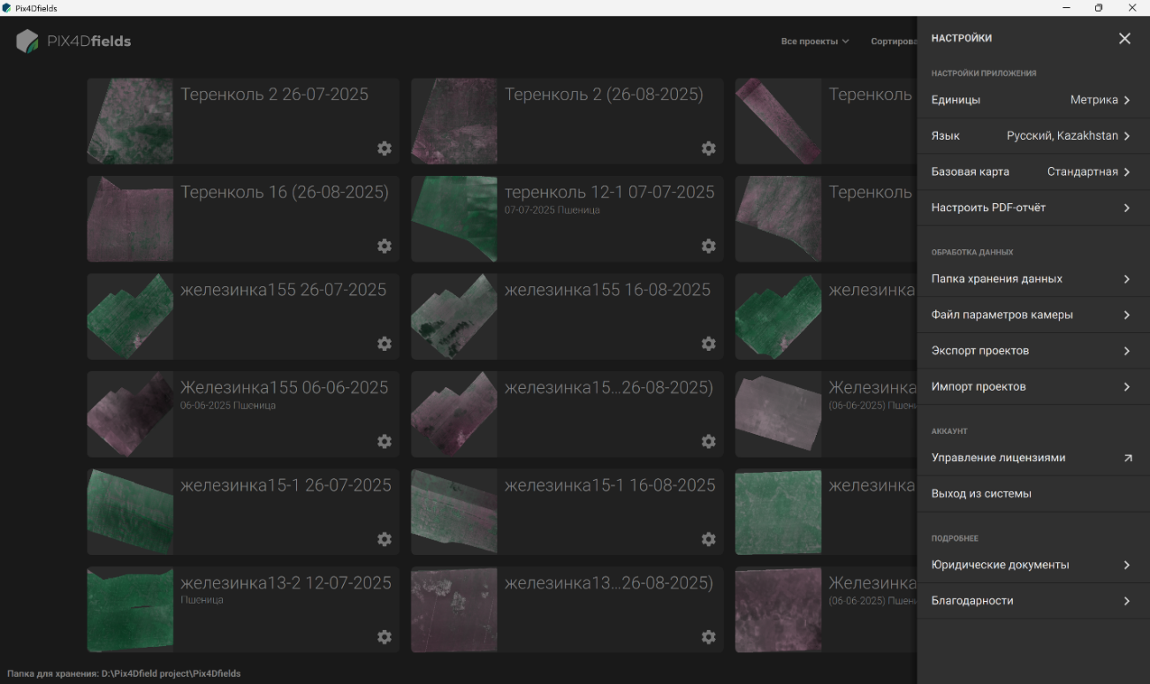This screenshot has height=684, width=1150.
Task: Open gear settings of железинка13-2 12-07-2025
Action: tap(385, 636)
